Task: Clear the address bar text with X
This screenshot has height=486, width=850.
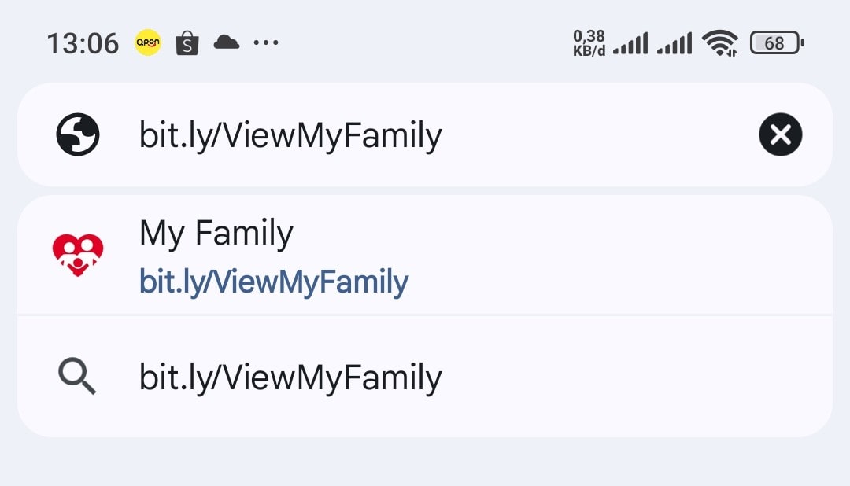Action: [780, 135]
